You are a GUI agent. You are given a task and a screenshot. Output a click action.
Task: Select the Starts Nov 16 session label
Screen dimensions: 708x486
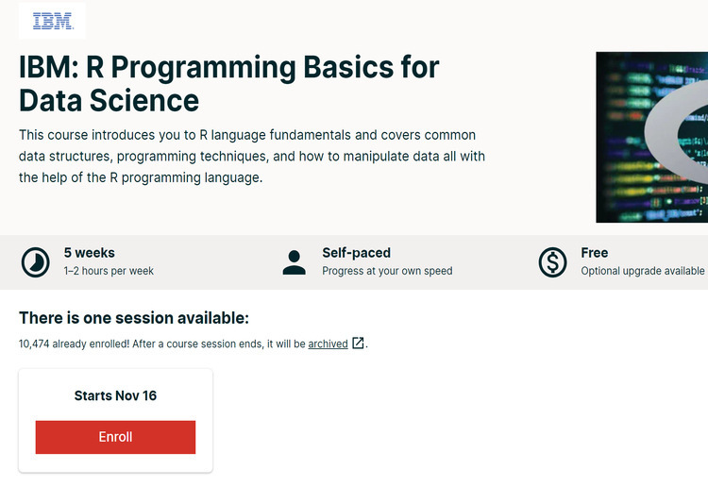[115, 395]
